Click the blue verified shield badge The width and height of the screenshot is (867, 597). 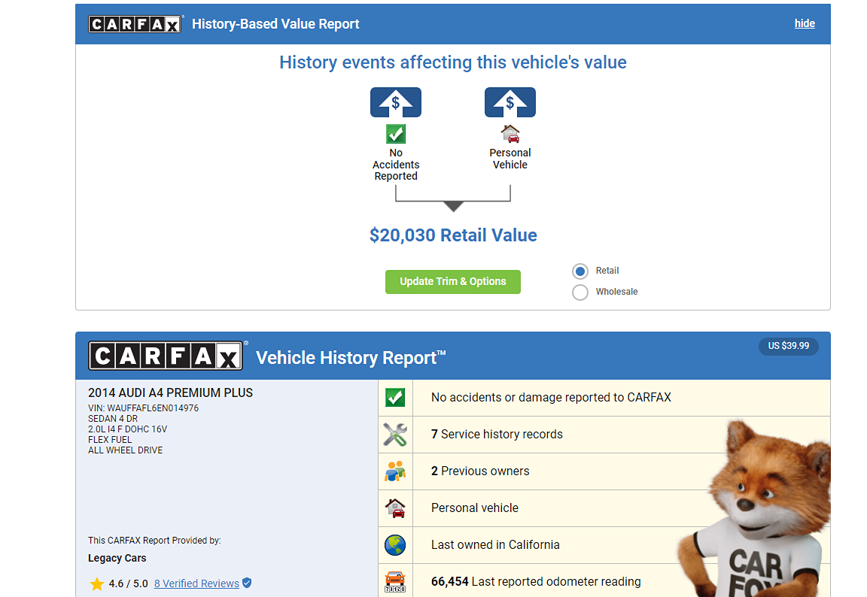point(247,583)
